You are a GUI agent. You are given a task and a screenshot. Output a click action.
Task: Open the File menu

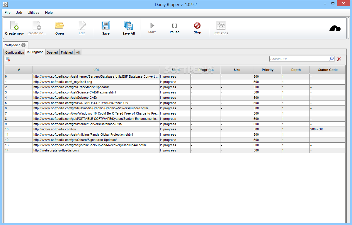pos(8,13)
